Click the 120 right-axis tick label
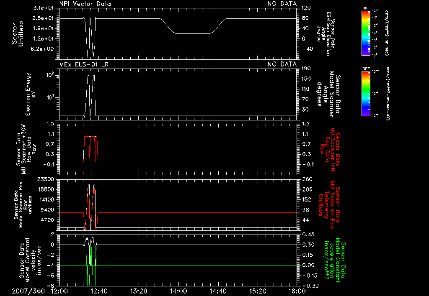The width and height of the screenshot is (429, 296). pyautogui.click(x=306, y=8)
